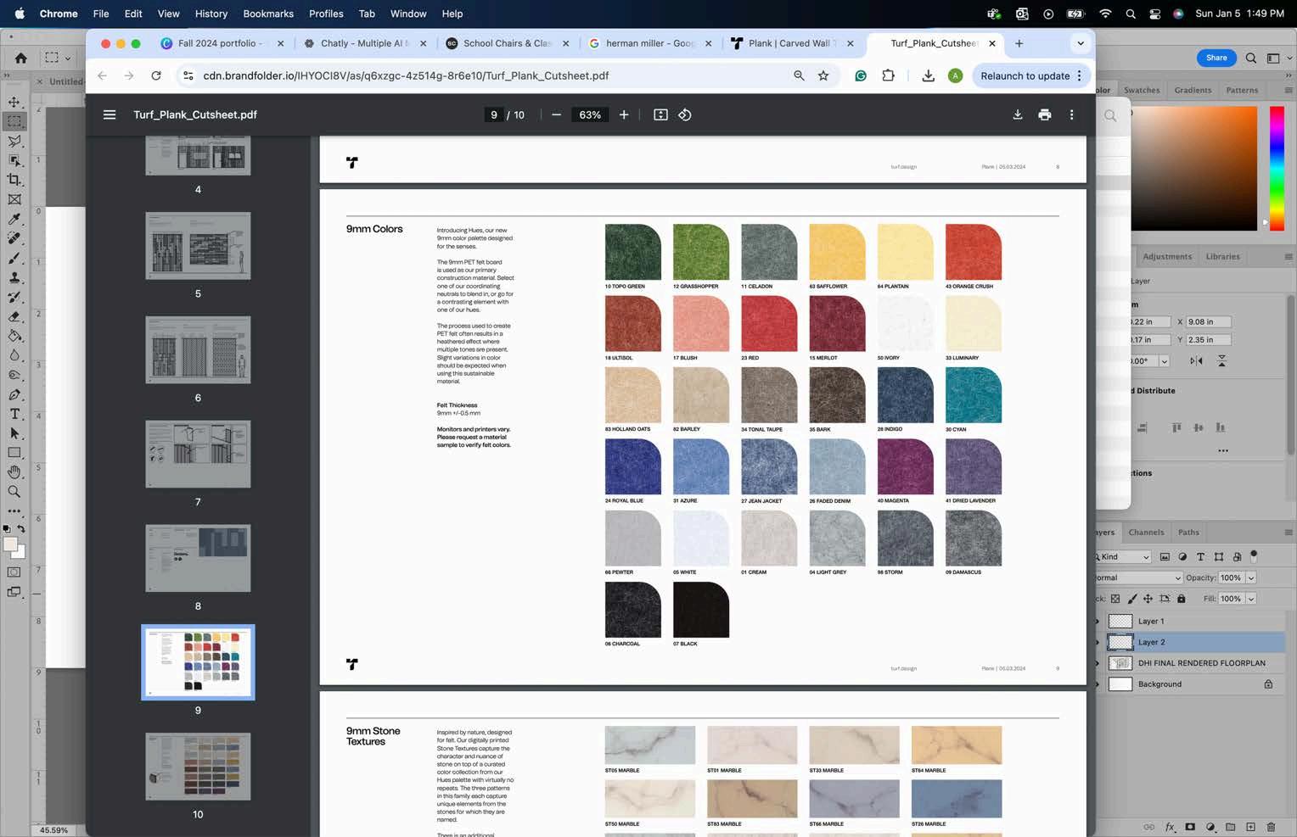The image size is (1297, 837).
Task: Download the PDF from viewer toolbar
Action: pos(1018,114)
